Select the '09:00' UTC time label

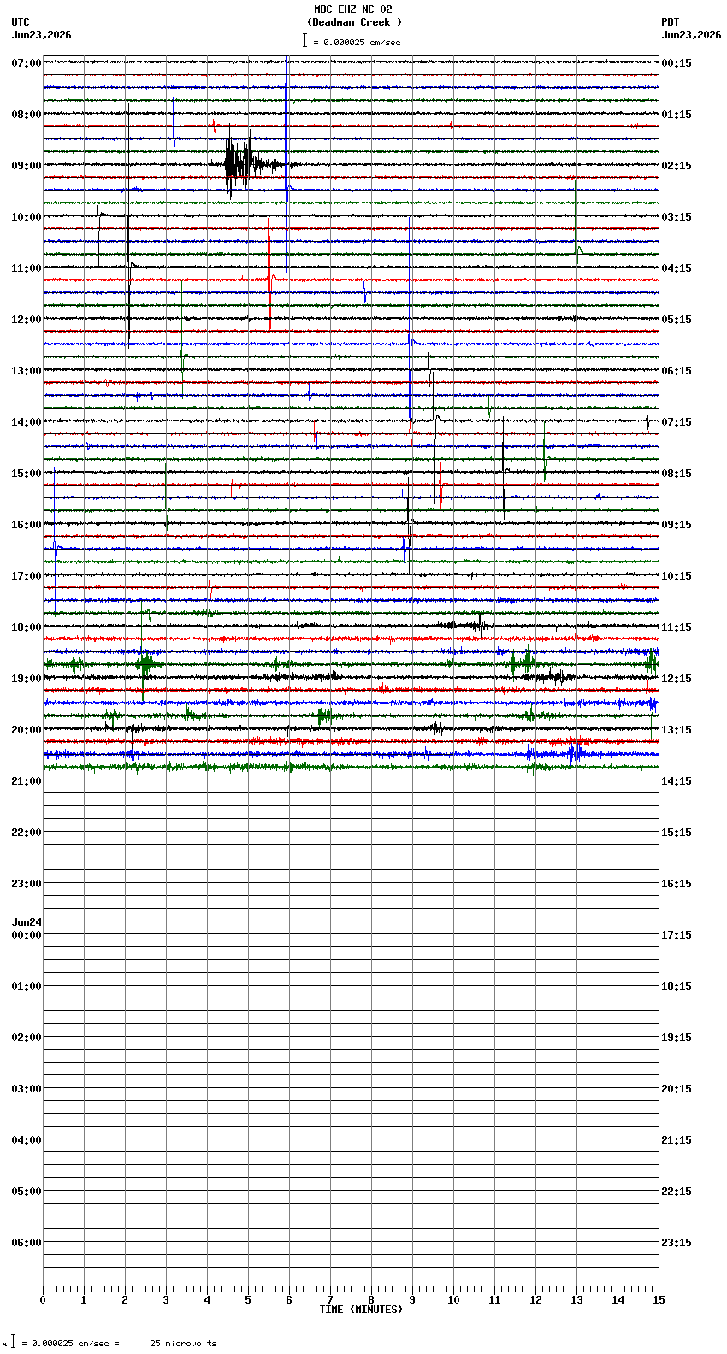[27, 166]
